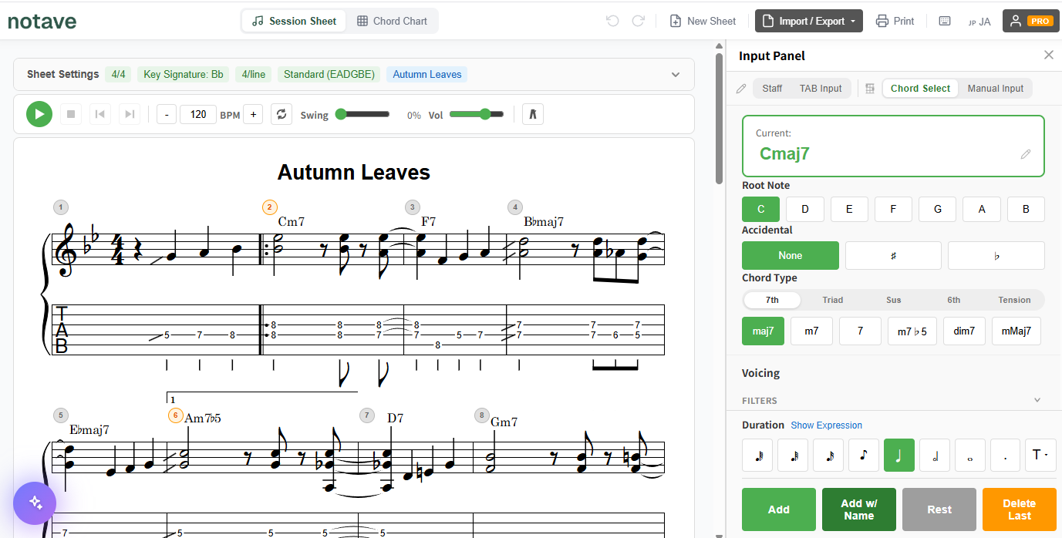Select 64th note duration
Screen dimensions: 1062x538
point(757,455)
